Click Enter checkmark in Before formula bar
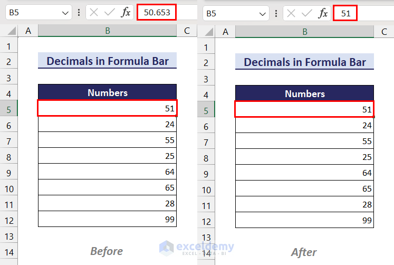 (110, 12)
